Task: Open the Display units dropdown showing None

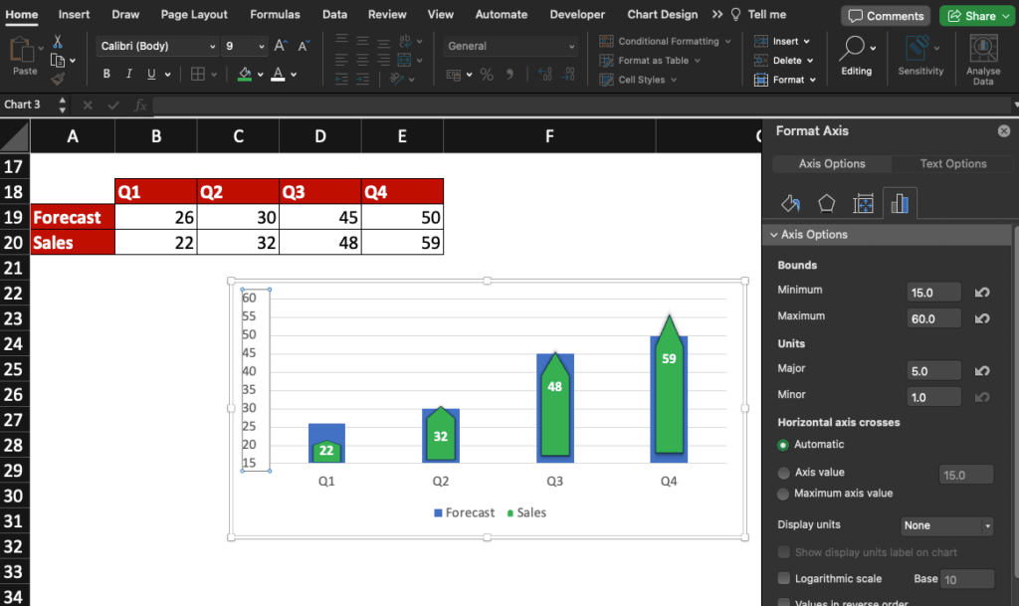Action: point(946,524)
